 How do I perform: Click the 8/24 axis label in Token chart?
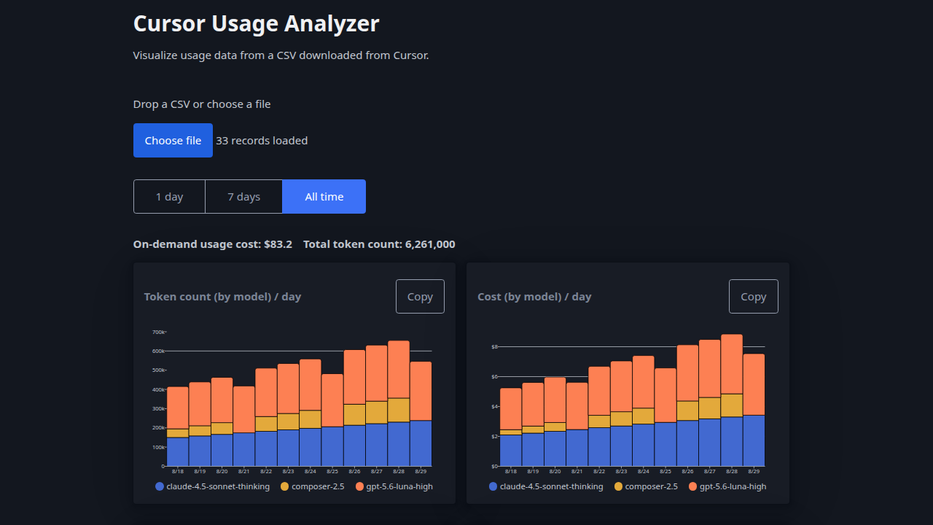(x=311, y=472)
